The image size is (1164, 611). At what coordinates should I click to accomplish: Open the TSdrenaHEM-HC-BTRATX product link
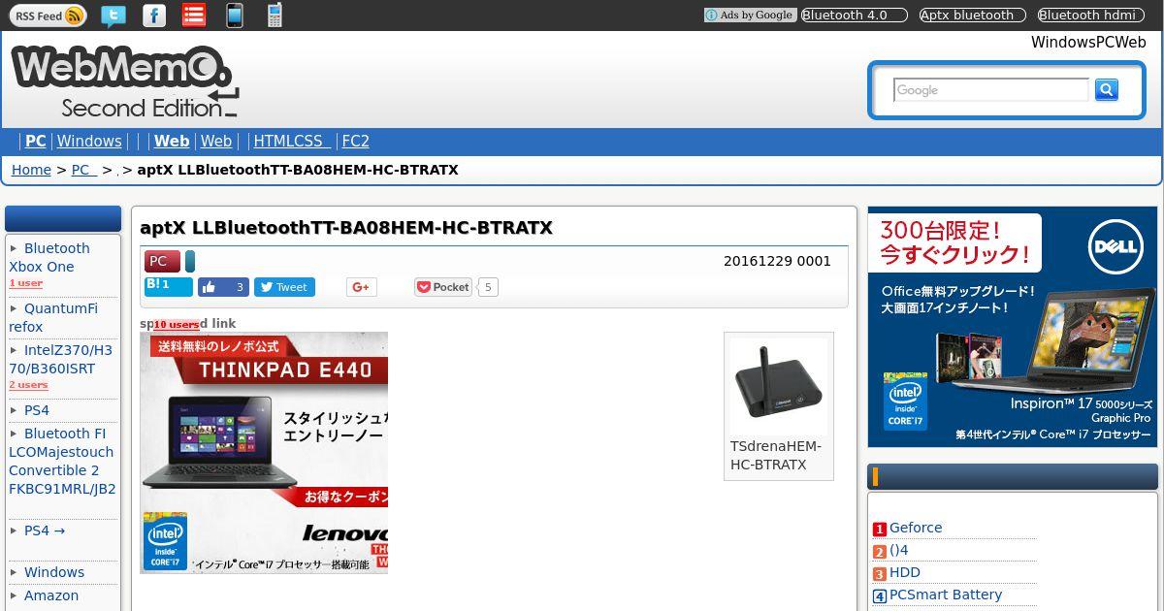[x=776, y=456]
